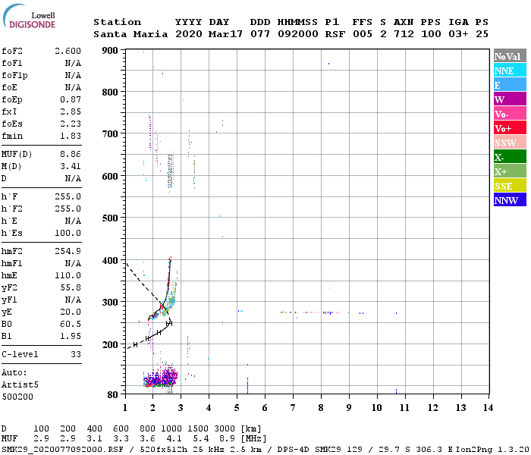Click the 900 km height axis label
The image size is (531, 455).
(x=110, y=51)
